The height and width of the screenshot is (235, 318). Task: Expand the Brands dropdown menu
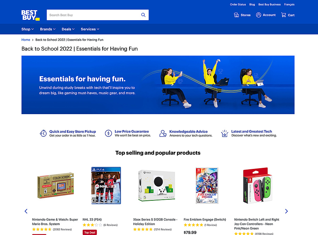coord(48,29)
